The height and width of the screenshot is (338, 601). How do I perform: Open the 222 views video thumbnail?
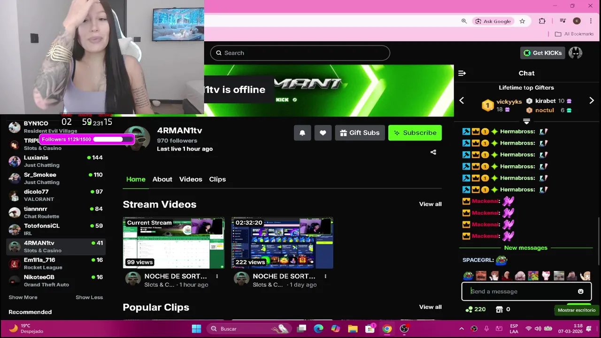click(282, 243)
